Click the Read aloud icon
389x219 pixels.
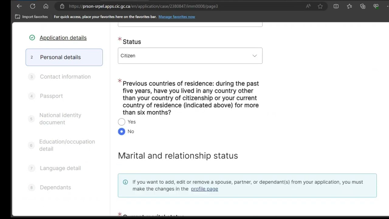click(x=308, y=6)
